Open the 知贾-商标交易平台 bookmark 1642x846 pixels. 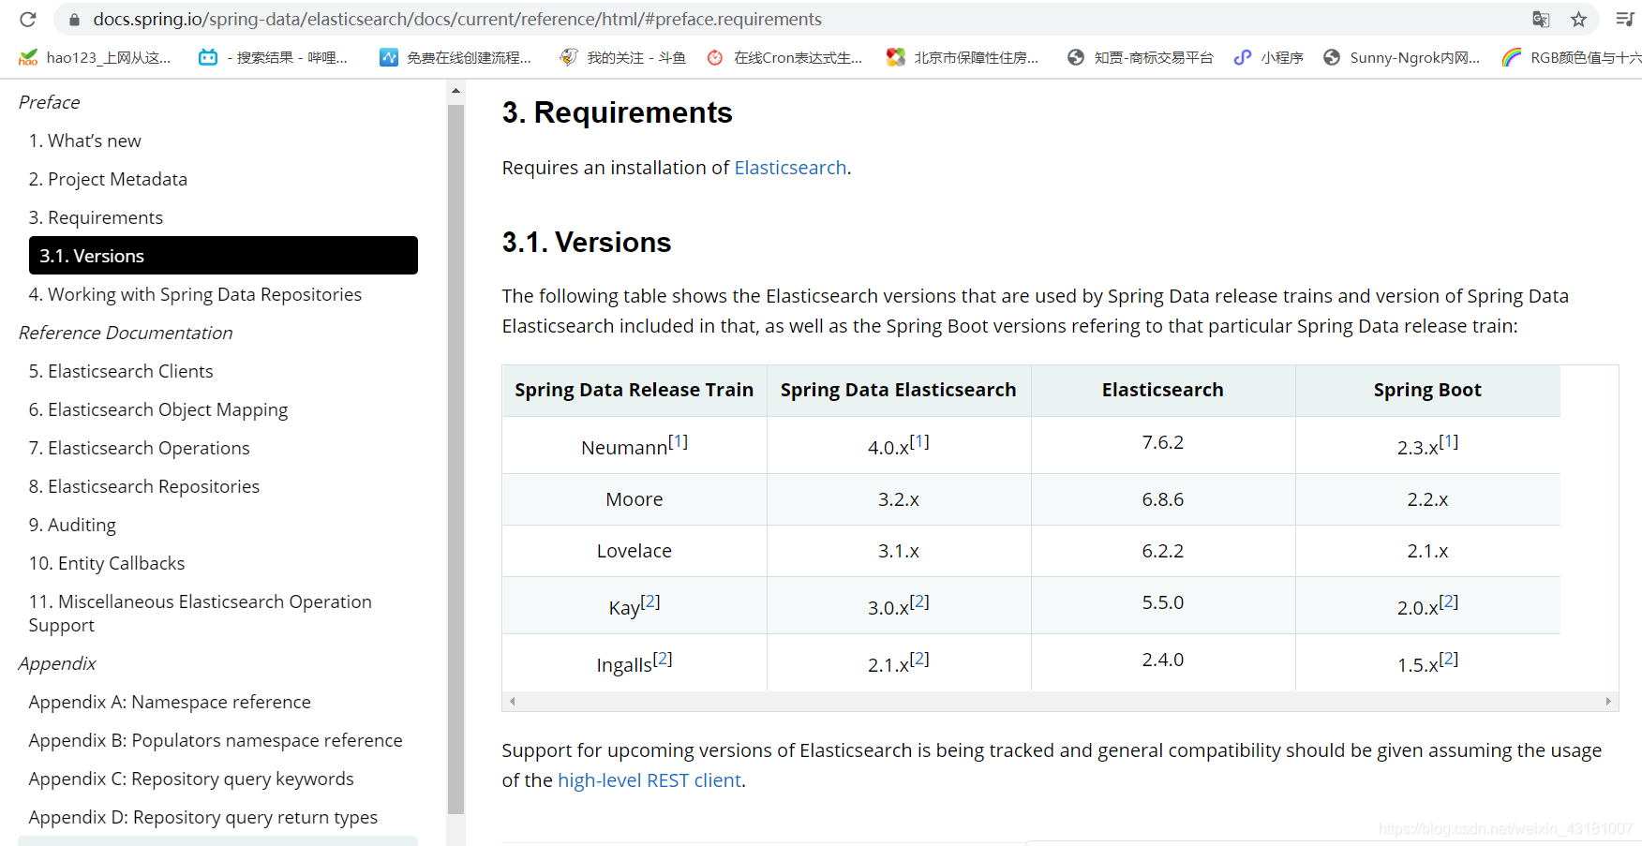coord(1140,57)
